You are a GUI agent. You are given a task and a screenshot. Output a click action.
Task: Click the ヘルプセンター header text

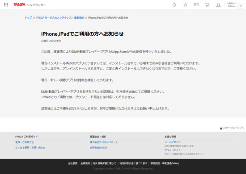36,5
